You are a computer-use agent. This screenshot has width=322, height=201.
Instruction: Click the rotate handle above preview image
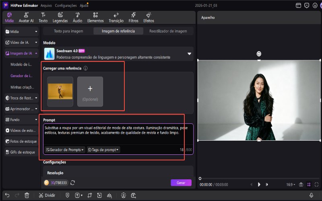point(259,54)
